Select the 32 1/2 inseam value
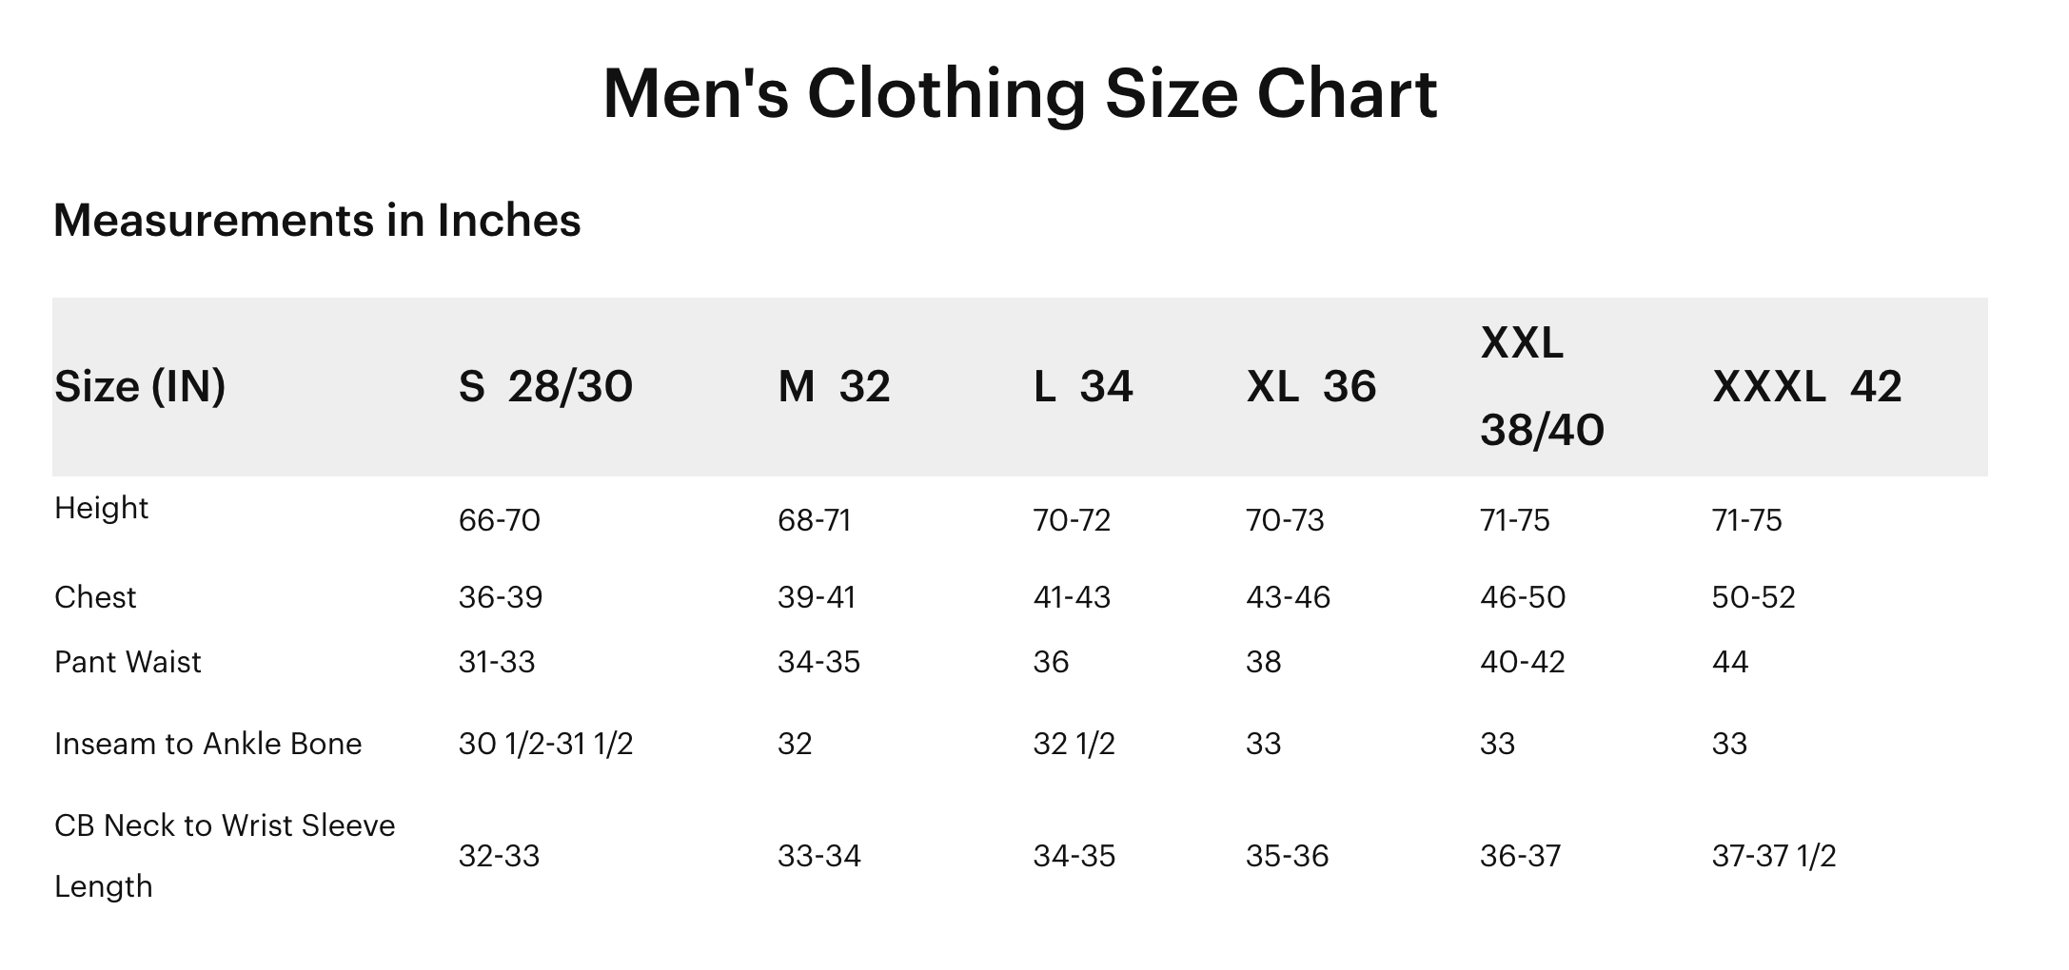The image size is (2069, 970). pyautogui.click(x=1074, y=744)
